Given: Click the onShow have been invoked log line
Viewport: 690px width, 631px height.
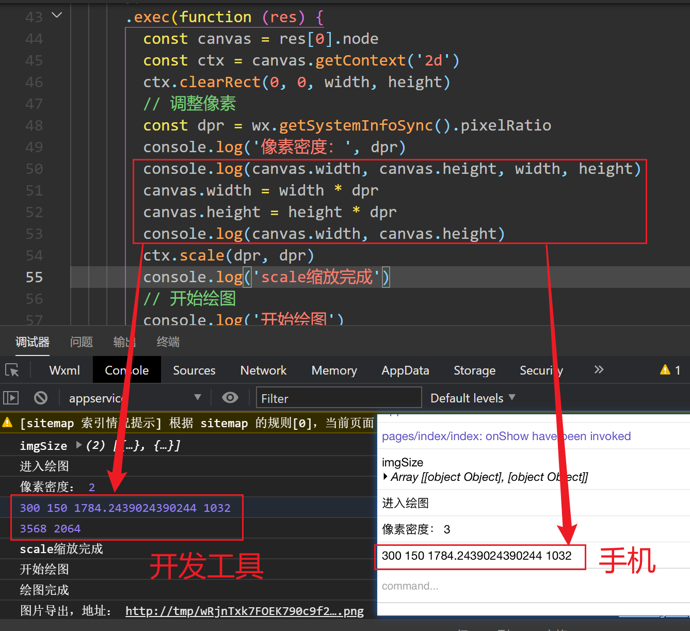Looking at the screenshot, I should (506, 436).
